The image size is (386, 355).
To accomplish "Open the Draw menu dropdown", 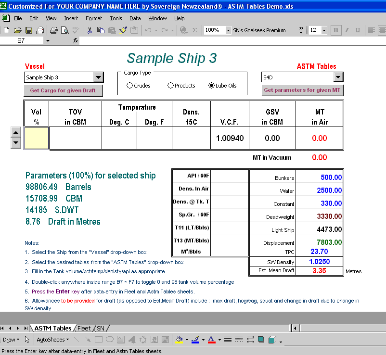I will pos(11,340).
